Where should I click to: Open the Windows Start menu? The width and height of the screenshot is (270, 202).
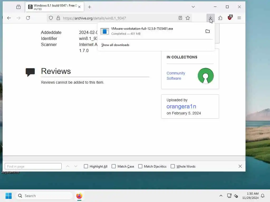pyautogui.click(x=8, y=196)
